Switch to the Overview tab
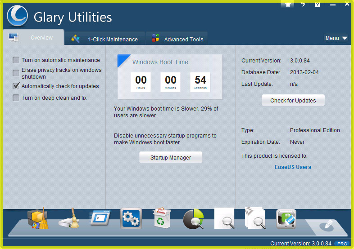Image resolution: width=354 pixels, height=249 pixels. click(x=33, y=37)
